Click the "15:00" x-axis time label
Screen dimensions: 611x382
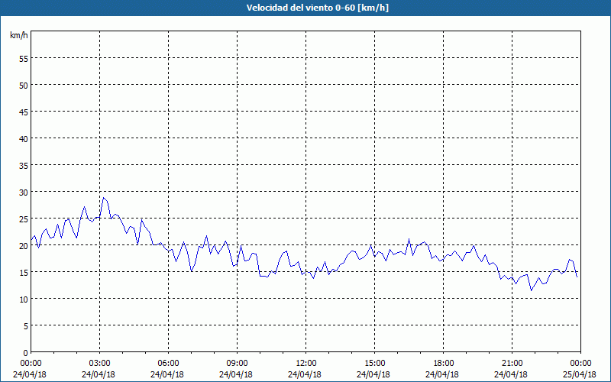(x=374, y=364)
